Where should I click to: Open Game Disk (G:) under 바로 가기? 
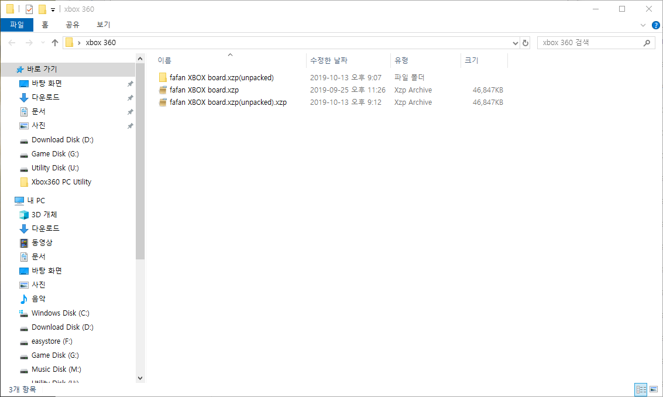(x=55, y=153)
